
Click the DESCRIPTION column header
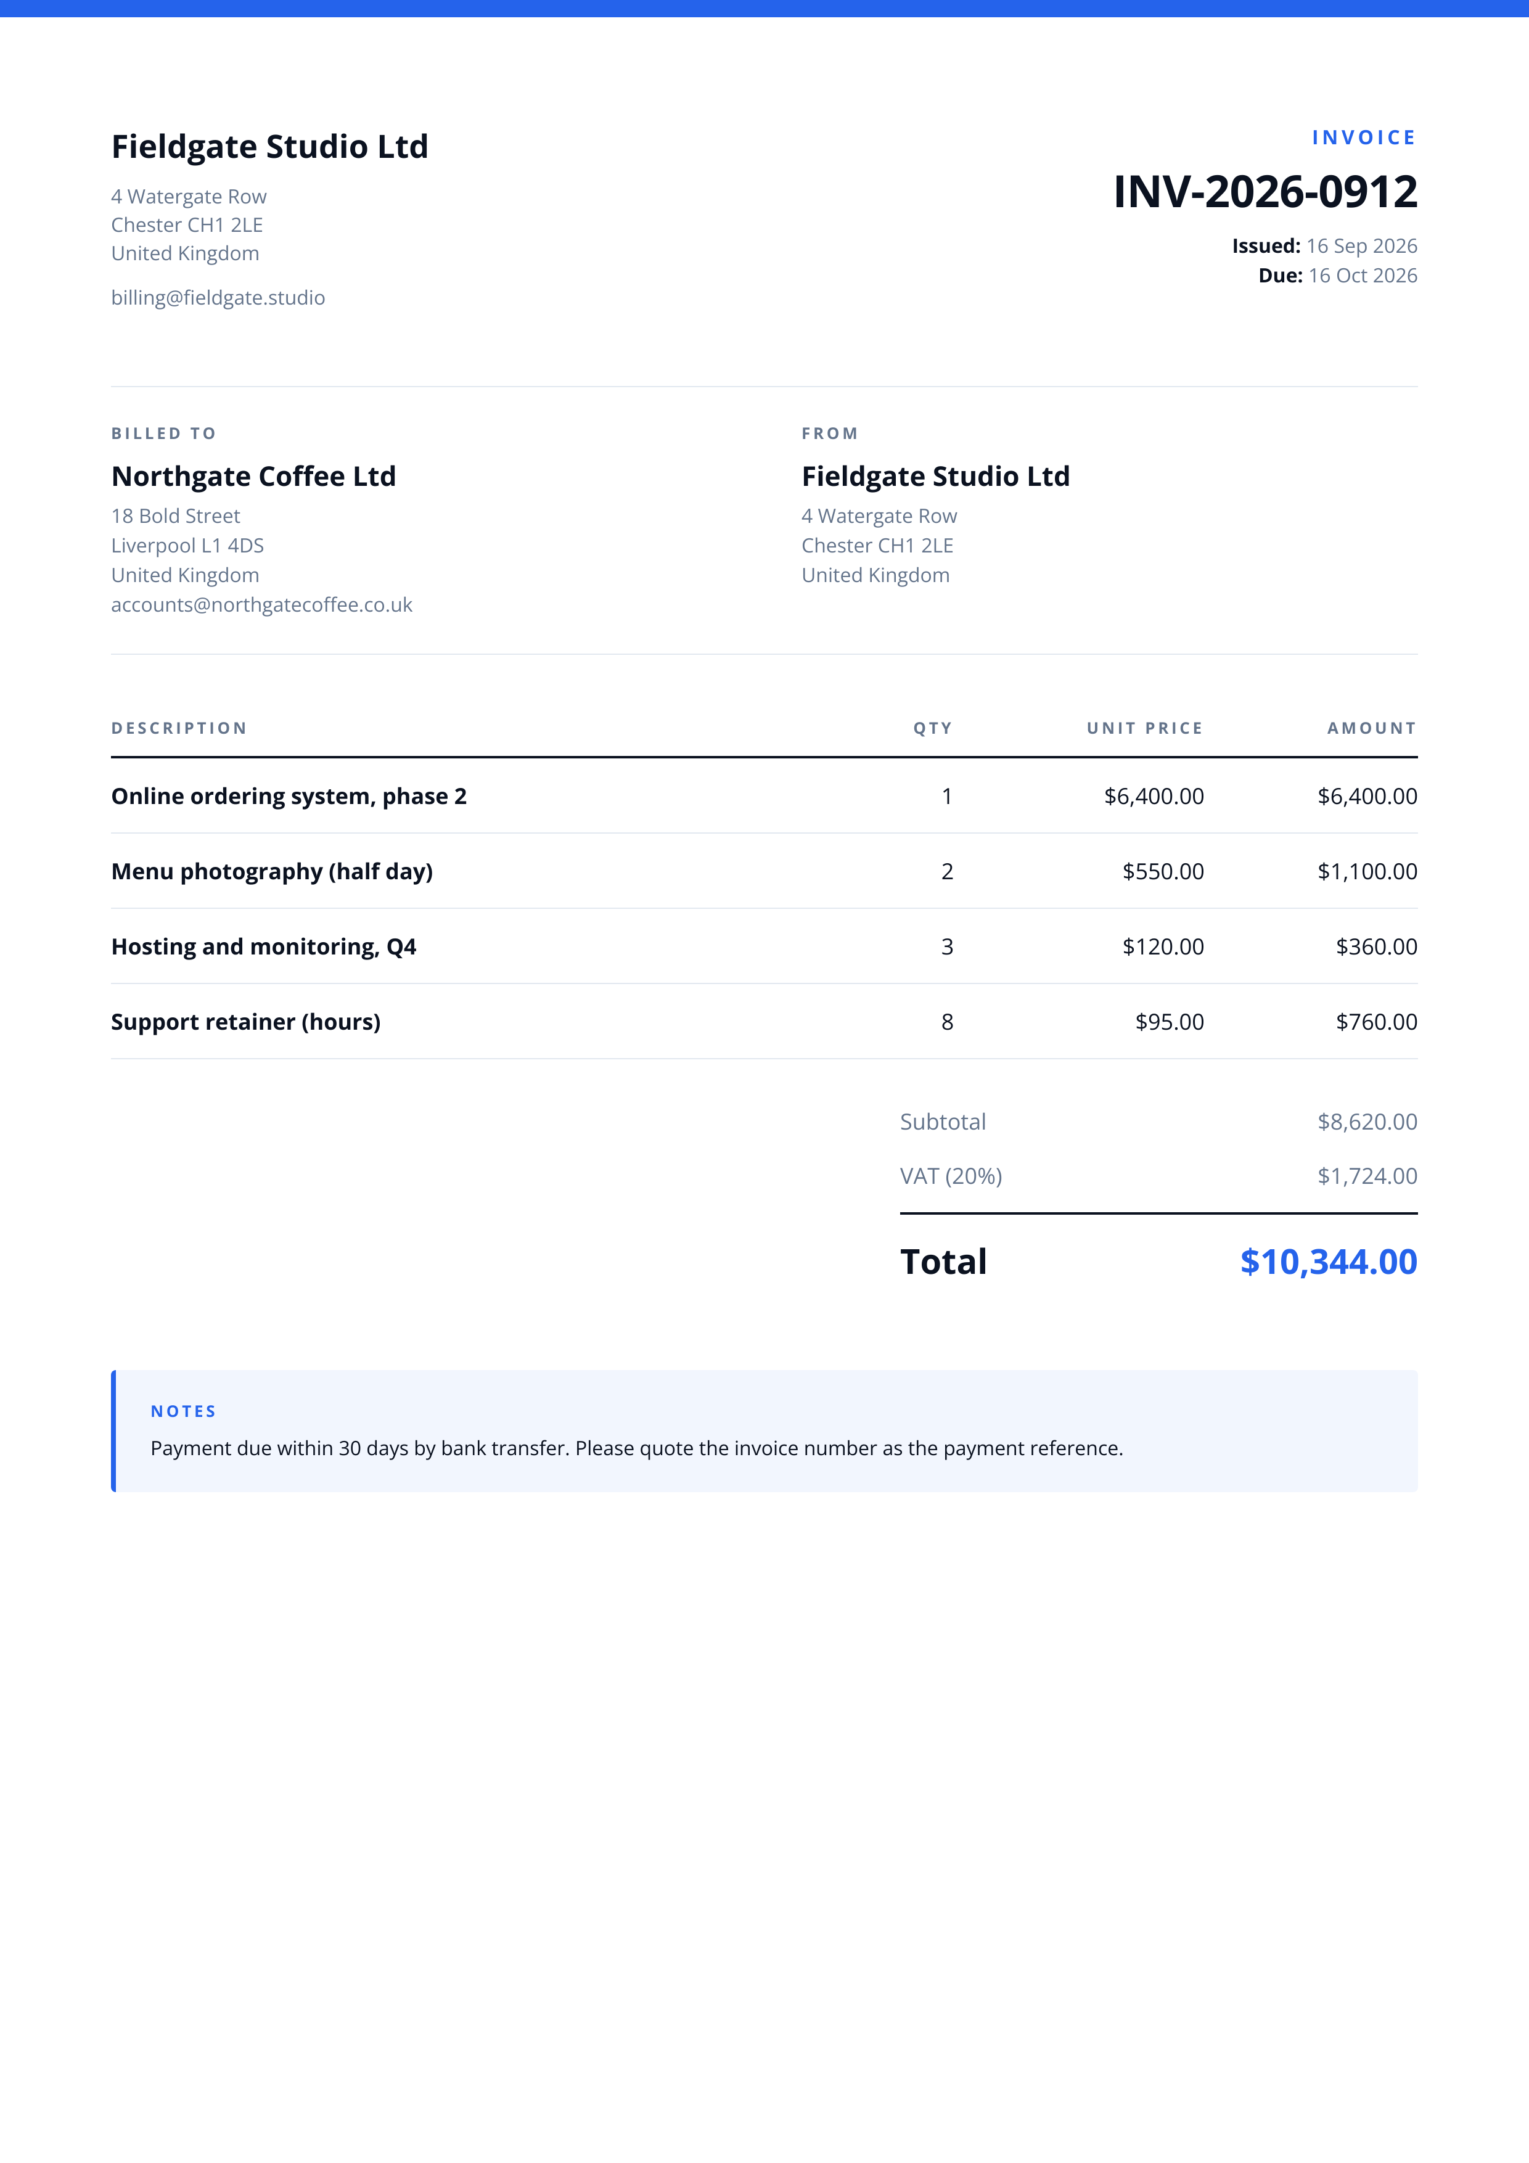click(x=179, y=728)
